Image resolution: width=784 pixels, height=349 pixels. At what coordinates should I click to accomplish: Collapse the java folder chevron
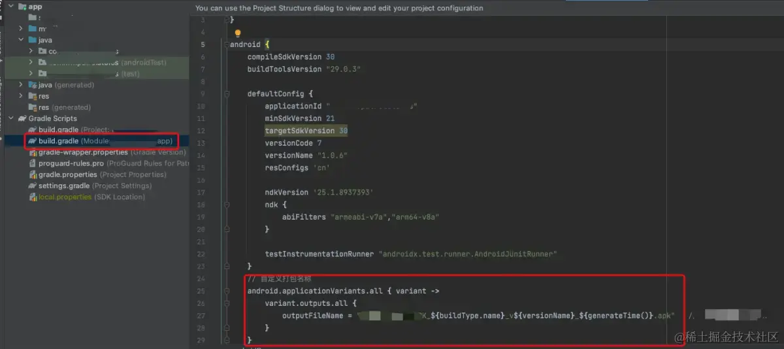pyautogui.click(x=22, y=40)
